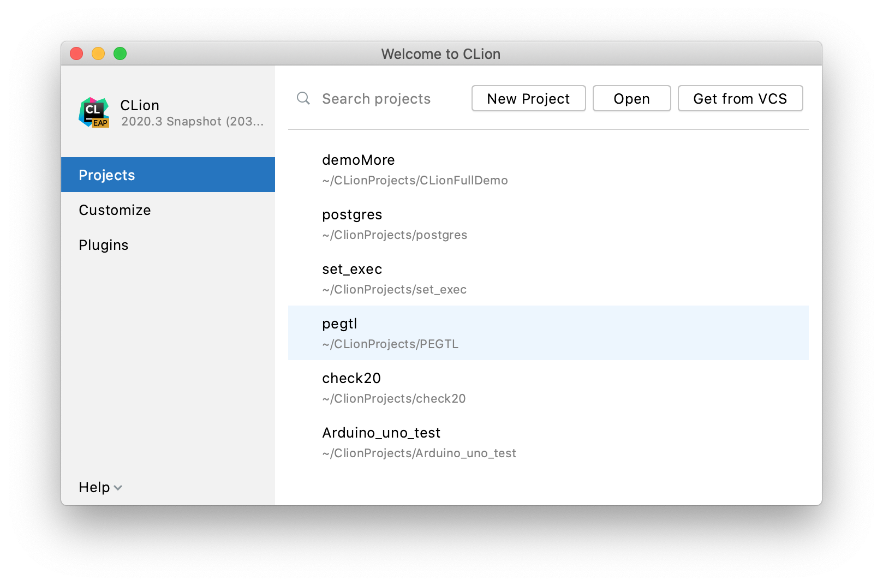The image size is (883, 586).
Task: Click the search magnifier icon
Action: [303, 98]
